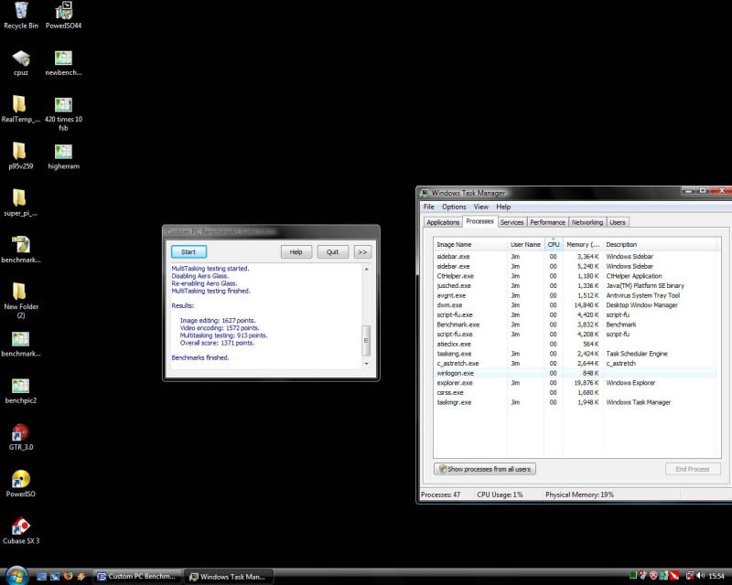The image size is (732, 585).
Task: Switch to the Performance tab
Action: point(547,222)
